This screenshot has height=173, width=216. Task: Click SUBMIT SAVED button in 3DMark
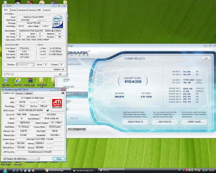(194, 122)
